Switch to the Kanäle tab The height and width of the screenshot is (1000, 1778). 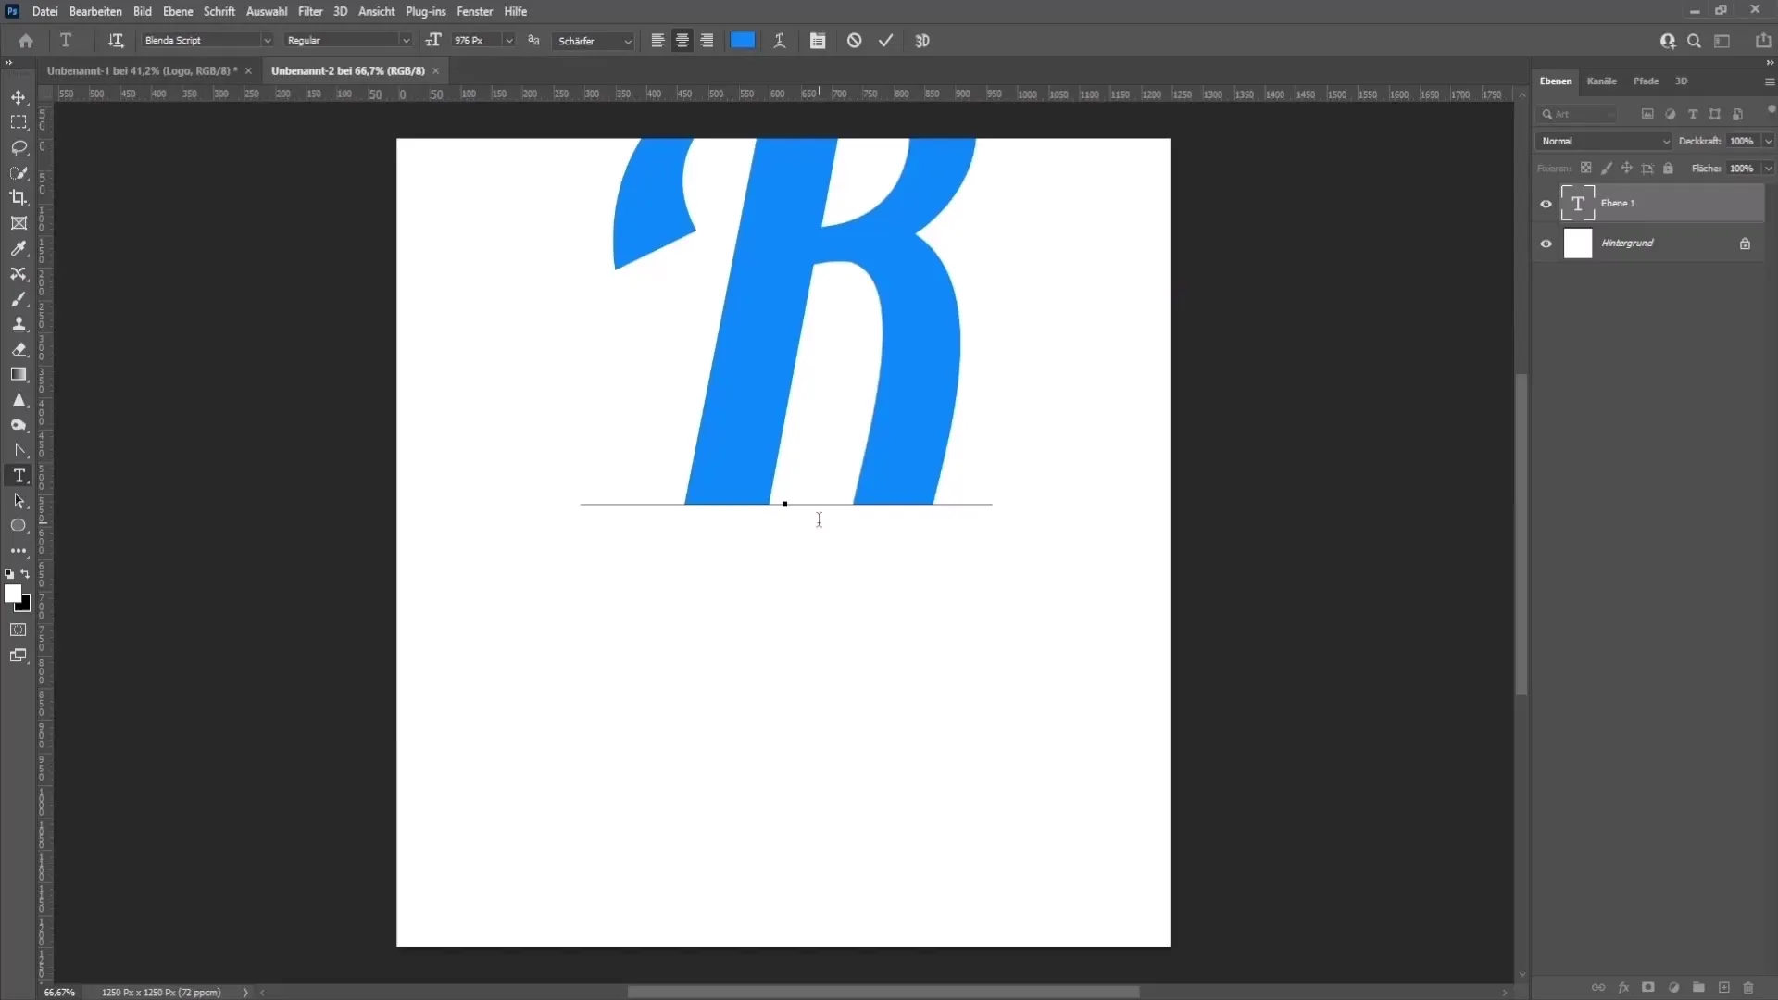pos(1601,81)
